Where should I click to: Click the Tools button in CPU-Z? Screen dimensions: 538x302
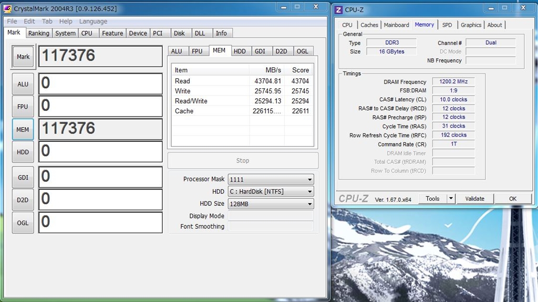tap(433, 199)
